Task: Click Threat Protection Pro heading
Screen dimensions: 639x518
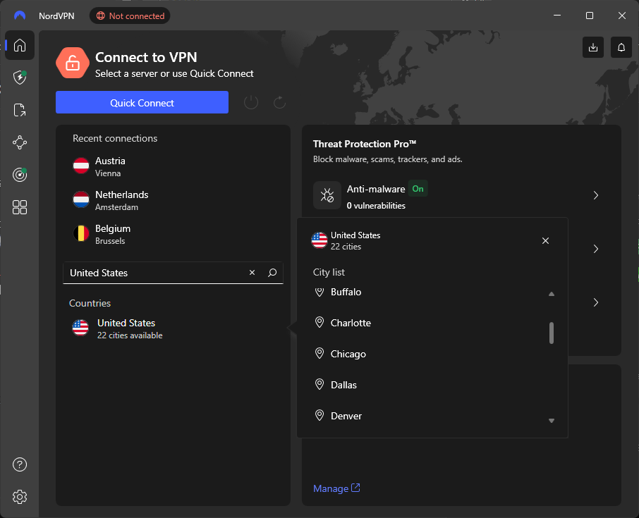Action: pyautogui.click(x=365, y=144)
